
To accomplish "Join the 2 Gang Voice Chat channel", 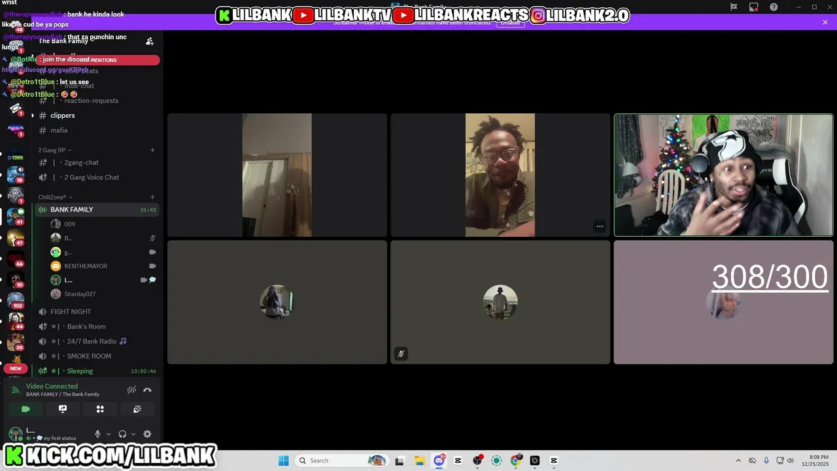I will 92,177.
